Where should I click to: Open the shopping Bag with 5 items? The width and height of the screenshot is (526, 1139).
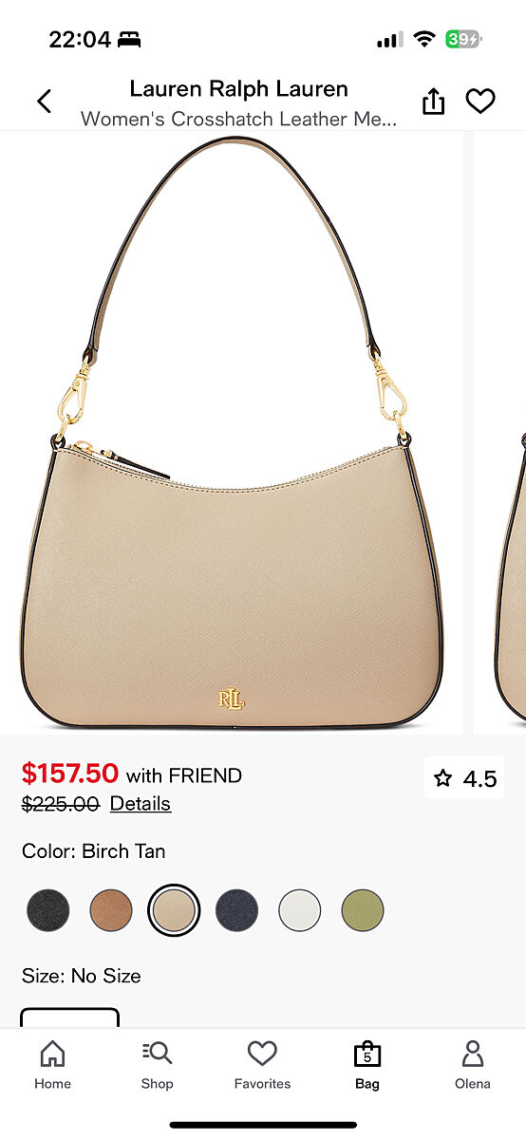pyautogui.click(x=367, y=1064)
